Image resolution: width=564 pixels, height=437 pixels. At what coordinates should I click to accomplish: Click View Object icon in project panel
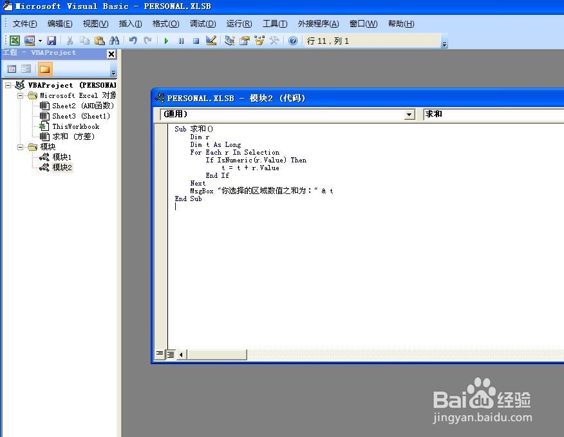coord(26,69)
